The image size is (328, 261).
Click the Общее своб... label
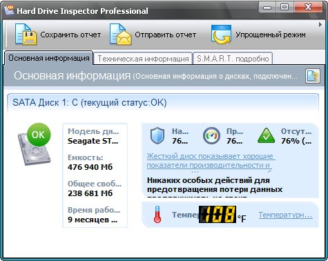(x=95, y=184)
